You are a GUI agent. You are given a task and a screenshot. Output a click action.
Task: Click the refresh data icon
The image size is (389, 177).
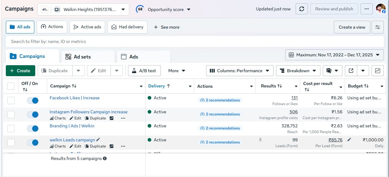301,9
